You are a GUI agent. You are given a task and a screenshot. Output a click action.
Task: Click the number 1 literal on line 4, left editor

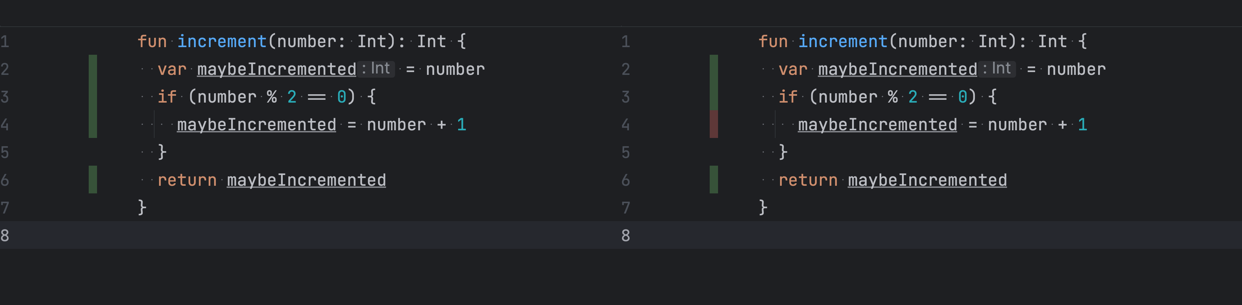click(x=461, y=125)
